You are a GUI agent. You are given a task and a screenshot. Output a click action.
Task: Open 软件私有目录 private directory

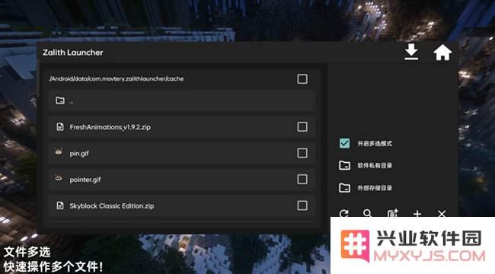click(x=375, y=165)
